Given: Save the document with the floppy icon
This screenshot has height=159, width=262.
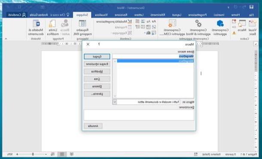Looking at the screenshot, I should coord(251,7).
